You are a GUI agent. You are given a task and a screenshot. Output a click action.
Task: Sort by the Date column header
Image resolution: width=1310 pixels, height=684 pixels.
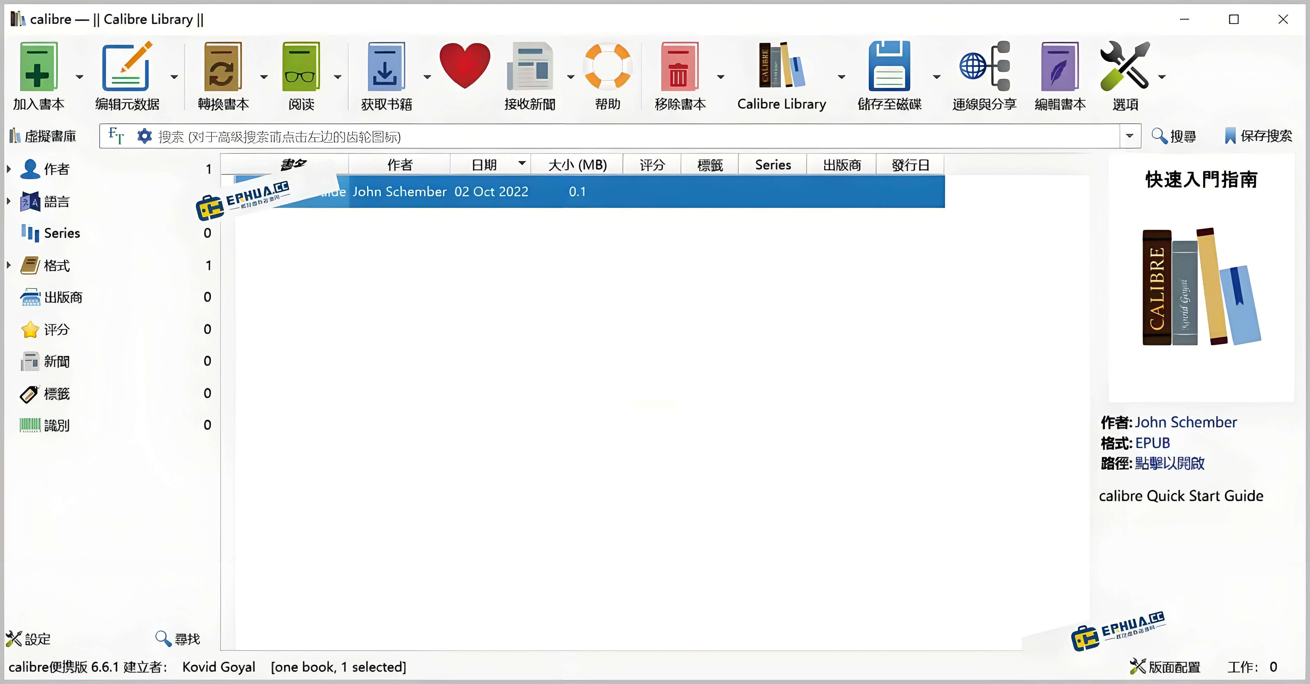click(484, 165)
